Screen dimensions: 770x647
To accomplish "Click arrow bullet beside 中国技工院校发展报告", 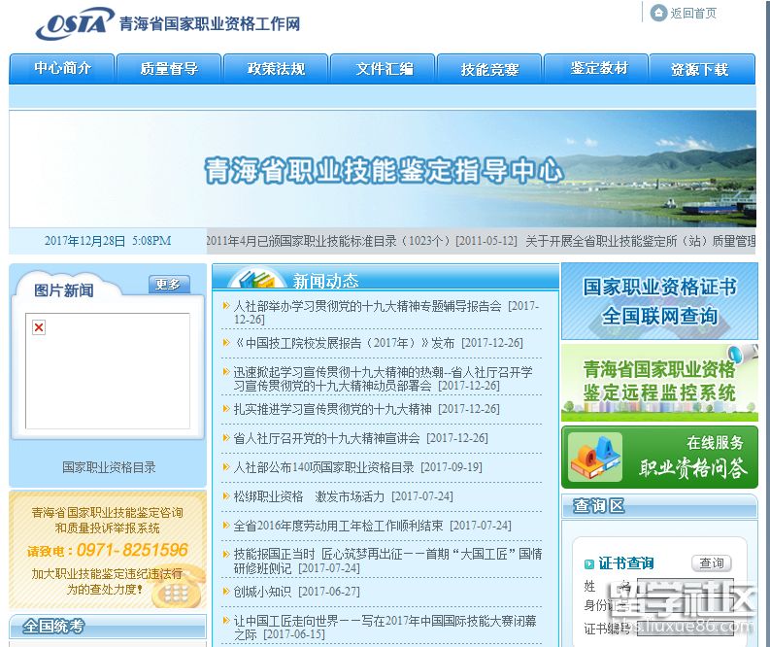I will tap(226, 342).
